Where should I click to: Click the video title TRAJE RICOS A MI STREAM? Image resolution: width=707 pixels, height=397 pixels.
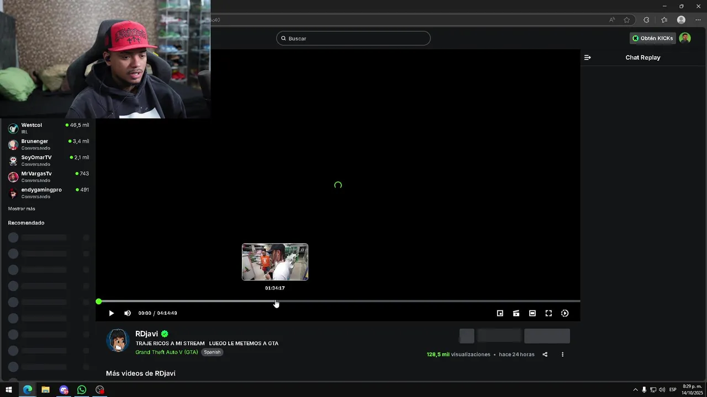(207, 344)
